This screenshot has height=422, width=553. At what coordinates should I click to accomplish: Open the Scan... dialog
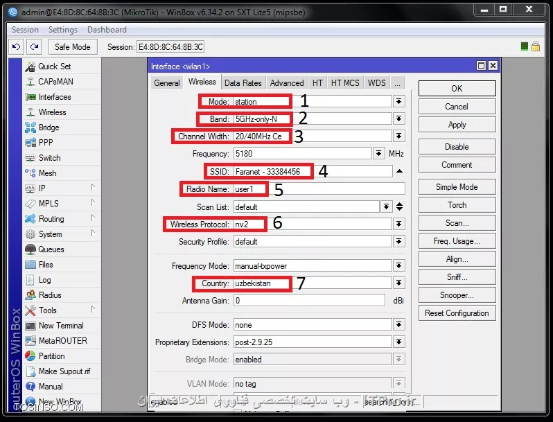pos(457,223)
